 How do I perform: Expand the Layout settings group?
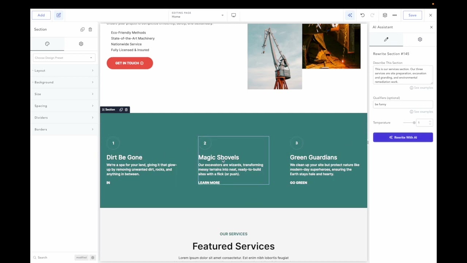(x=64, y=70)
